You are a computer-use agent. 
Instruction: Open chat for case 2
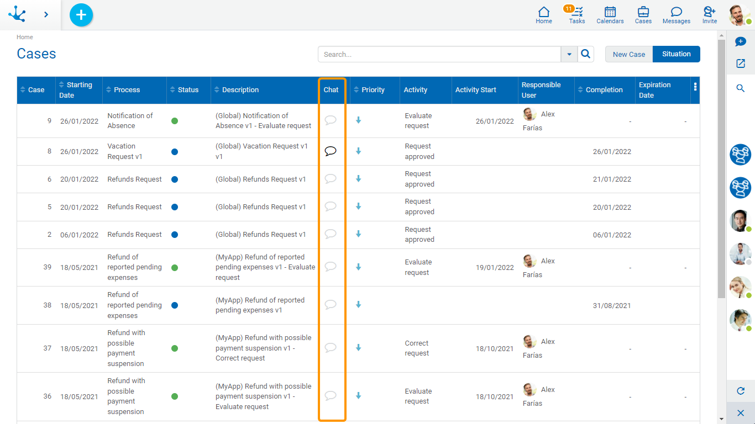coord(331,234)
